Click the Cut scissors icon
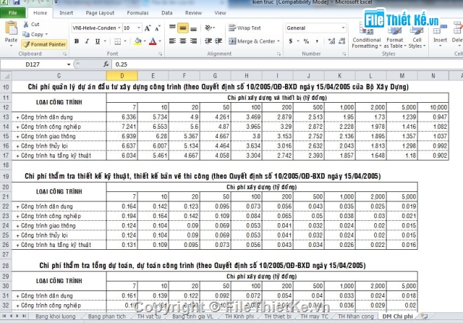This screenshot has width=463, height=323. [26, 24]
